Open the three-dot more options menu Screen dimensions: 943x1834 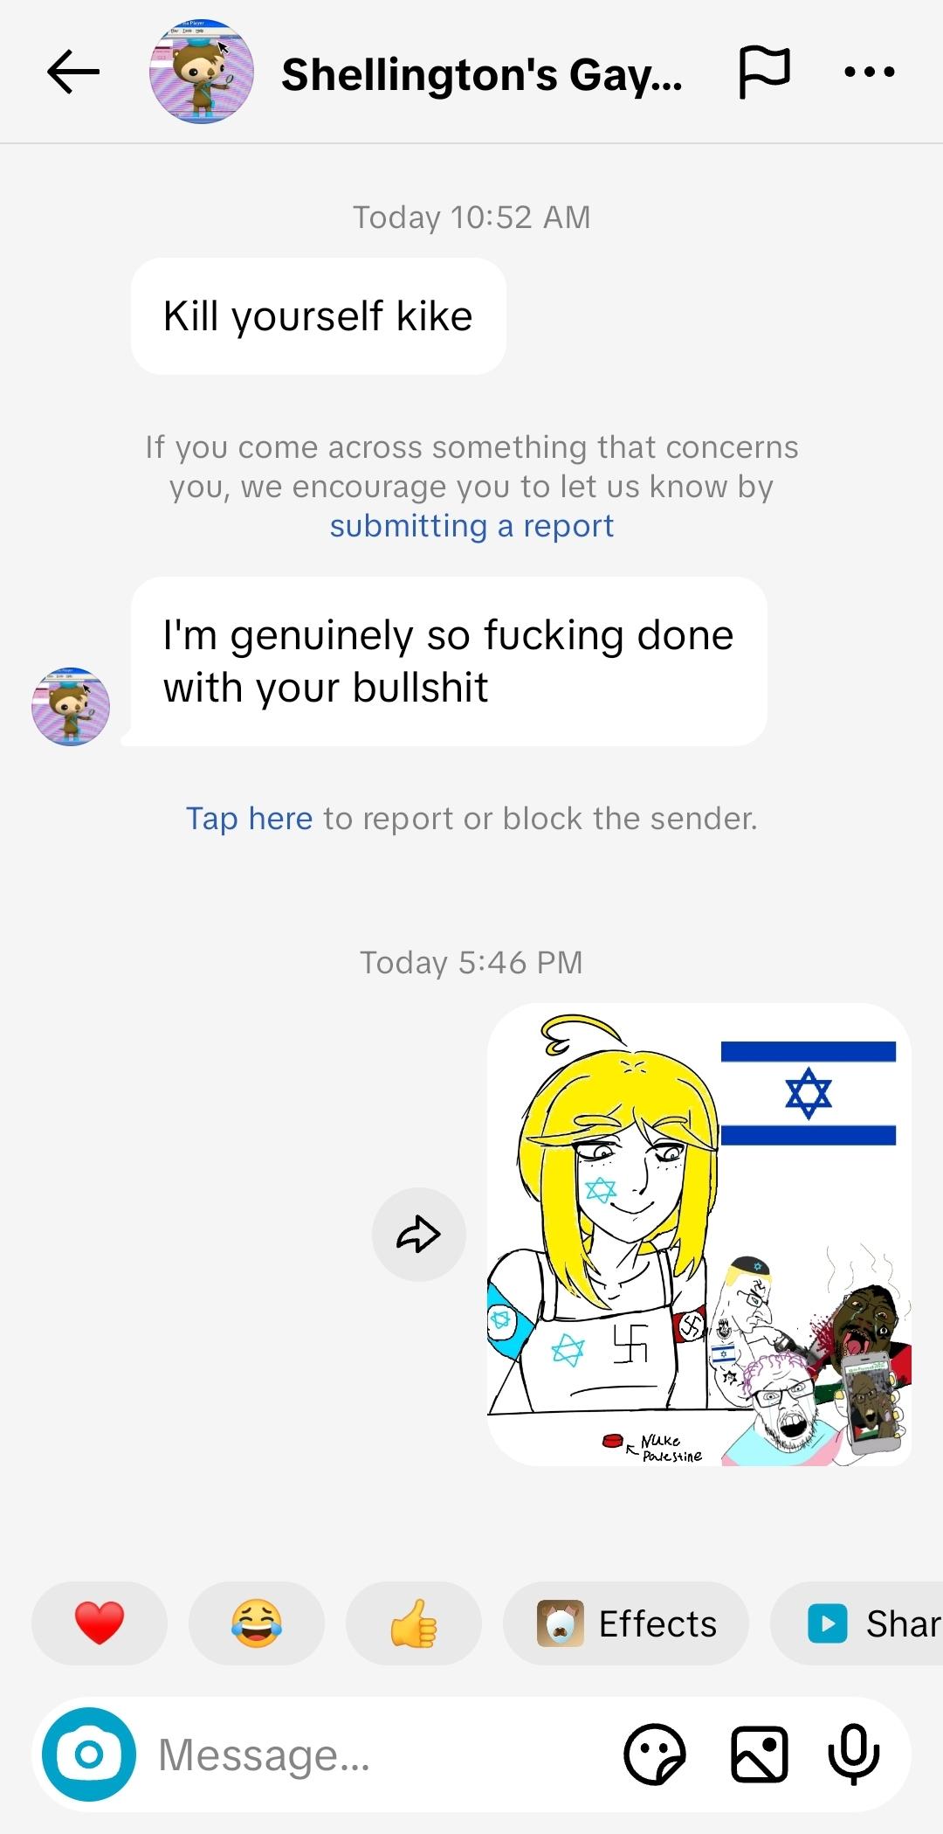coord(870,72)
